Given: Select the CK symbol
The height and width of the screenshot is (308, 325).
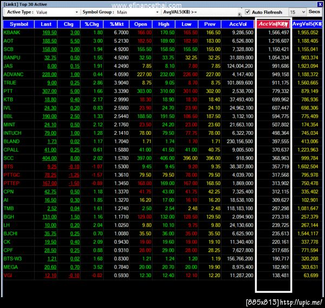Looking at the screenshot, I should (x=7, y=242).
